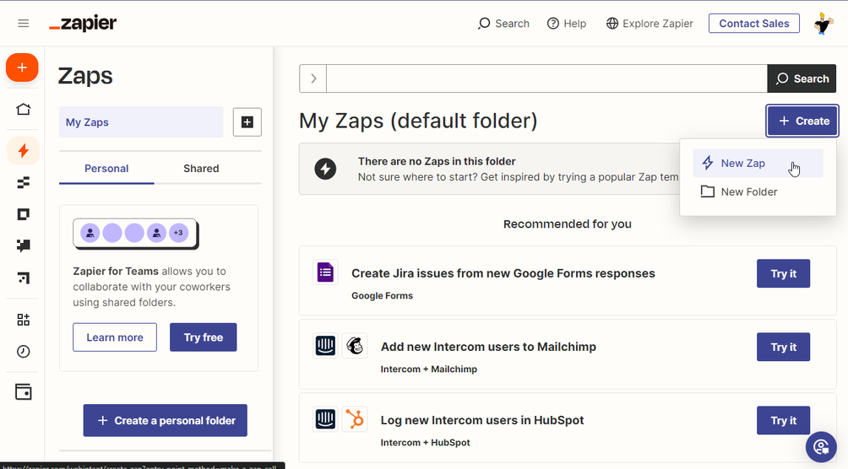Click the HubSpot app icon
The width and height of the screenshot is (848, 469).
pos(355,419)
